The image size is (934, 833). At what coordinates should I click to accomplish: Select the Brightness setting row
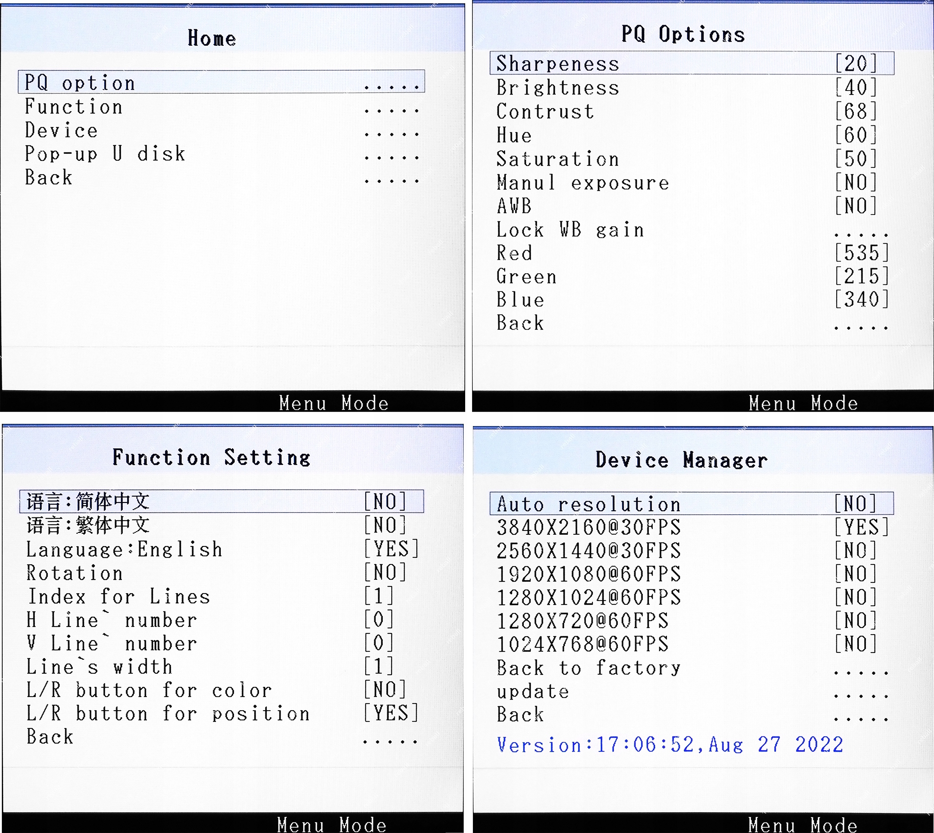tap(558, 88)
